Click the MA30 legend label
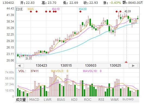 pos(83,9)
